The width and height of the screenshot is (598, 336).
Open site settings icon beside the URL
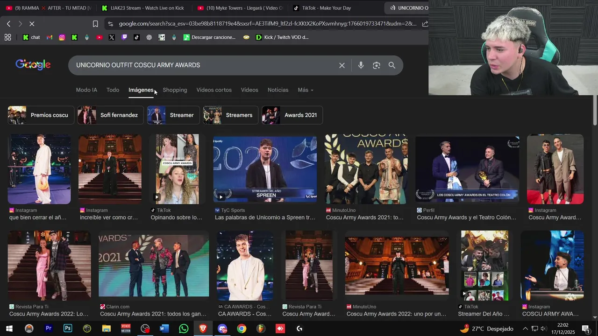[110, 24]
